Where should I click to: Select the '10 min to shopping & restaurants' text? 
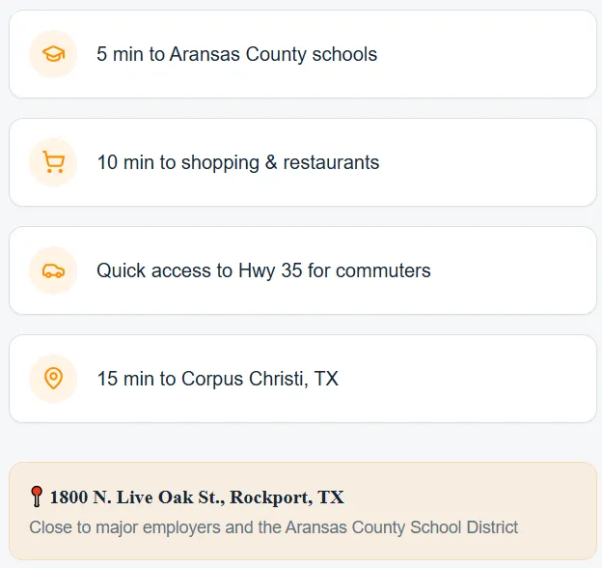coord(237,162)
